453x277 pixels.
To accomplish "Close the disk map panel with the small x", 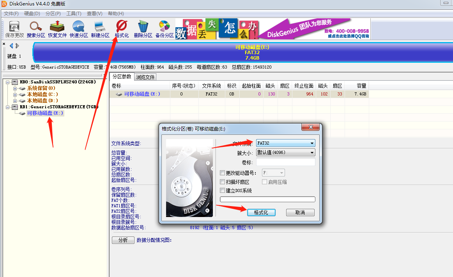I will [4, 44].
